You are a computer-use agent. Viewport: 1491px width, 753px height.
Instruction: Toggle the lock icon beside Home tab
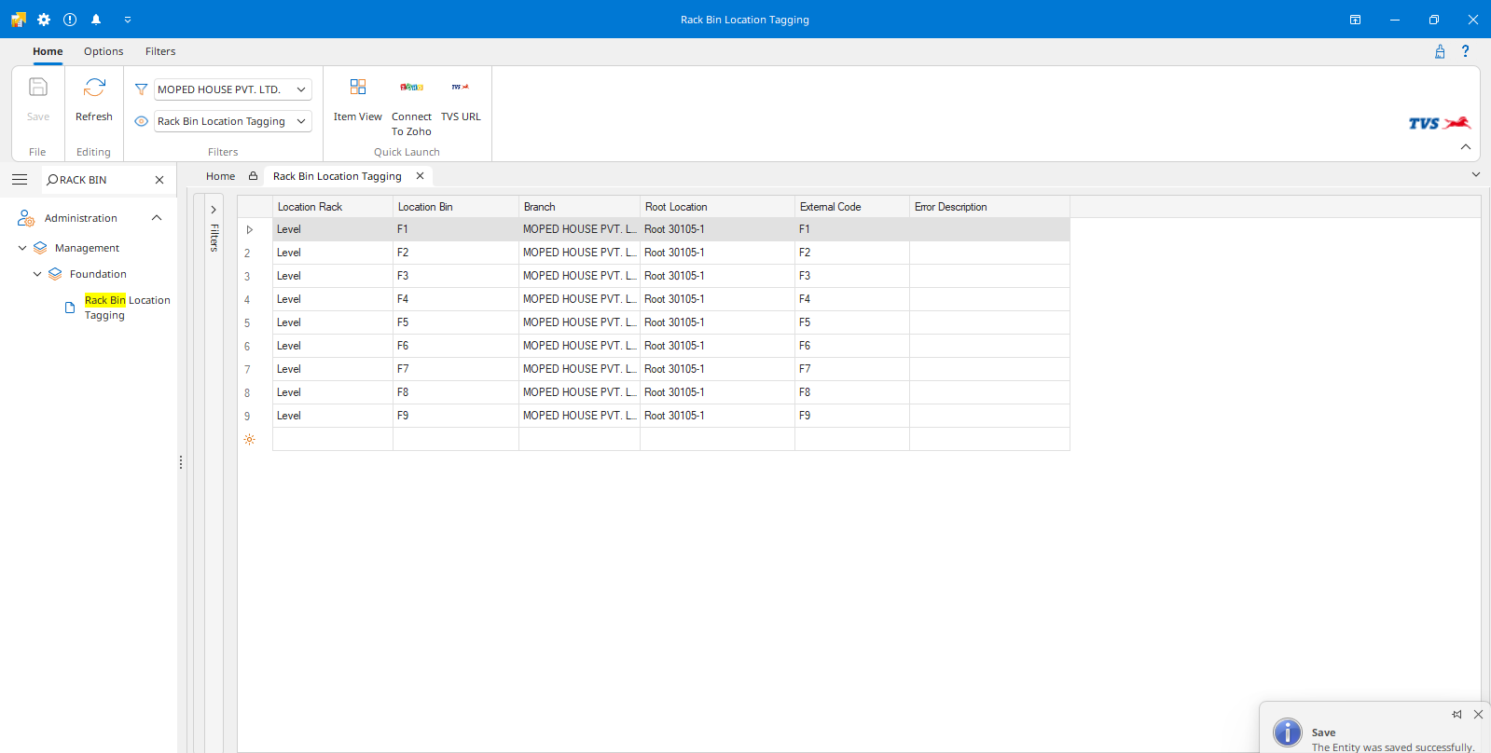253,176
